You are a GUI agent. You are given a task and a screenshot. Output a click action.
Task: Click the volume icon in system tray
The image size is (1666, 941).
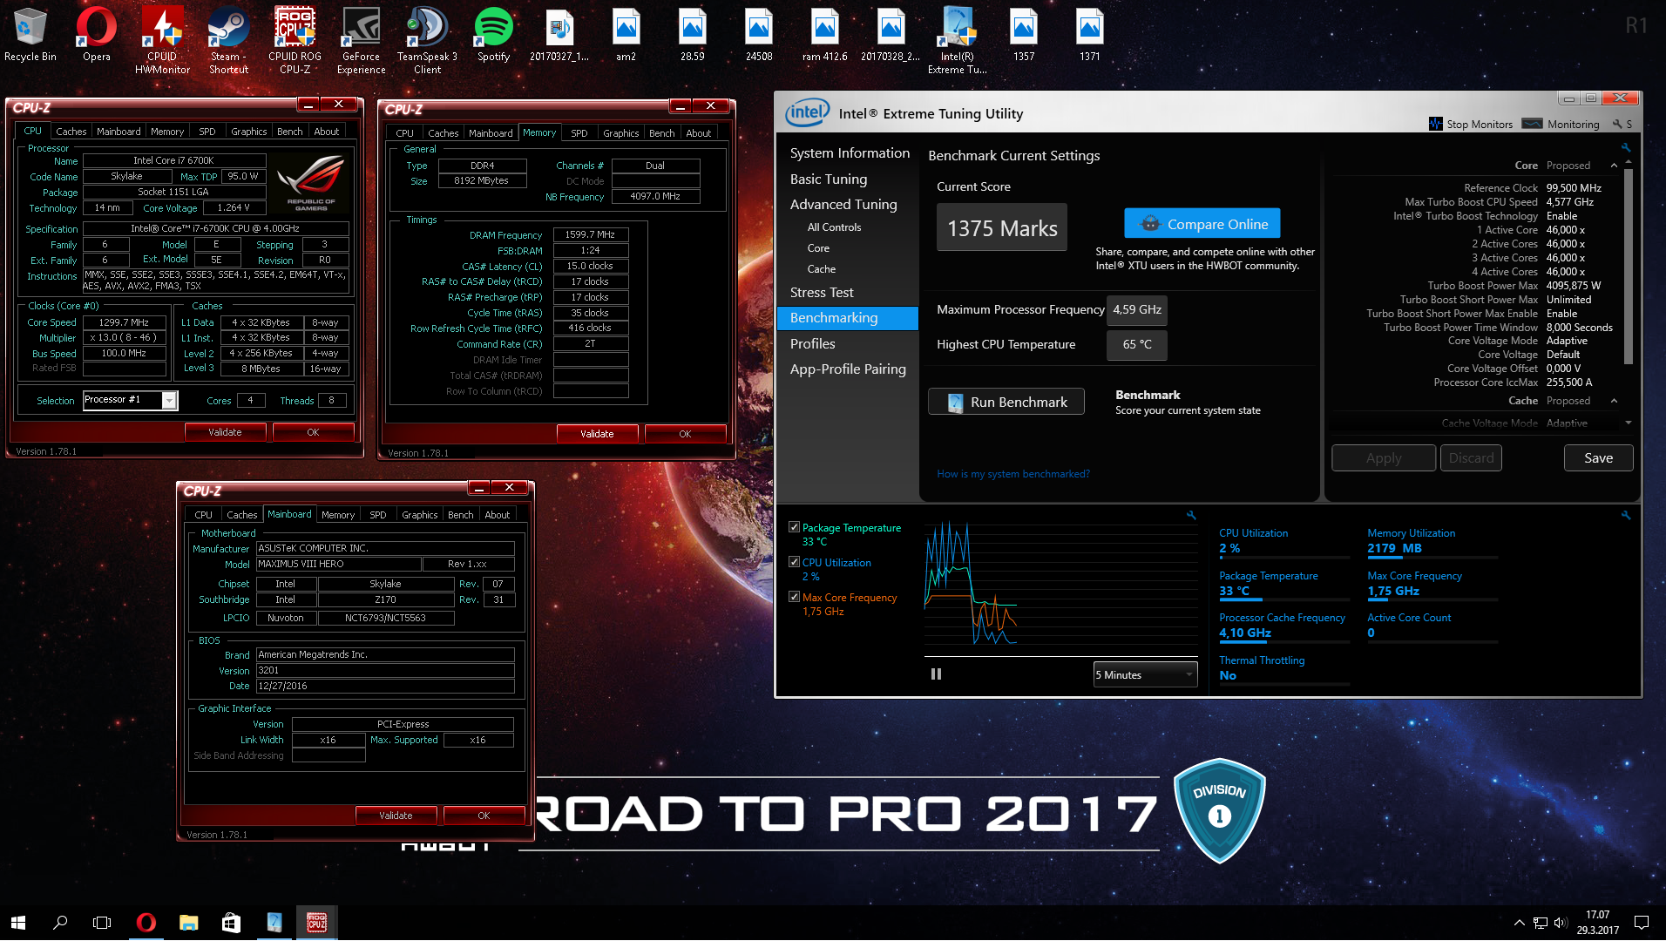point(1560,922)
